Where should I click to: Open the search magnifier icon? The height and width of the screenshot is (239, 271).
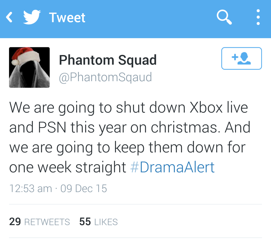pyautogui.click(x=224, y=17)
